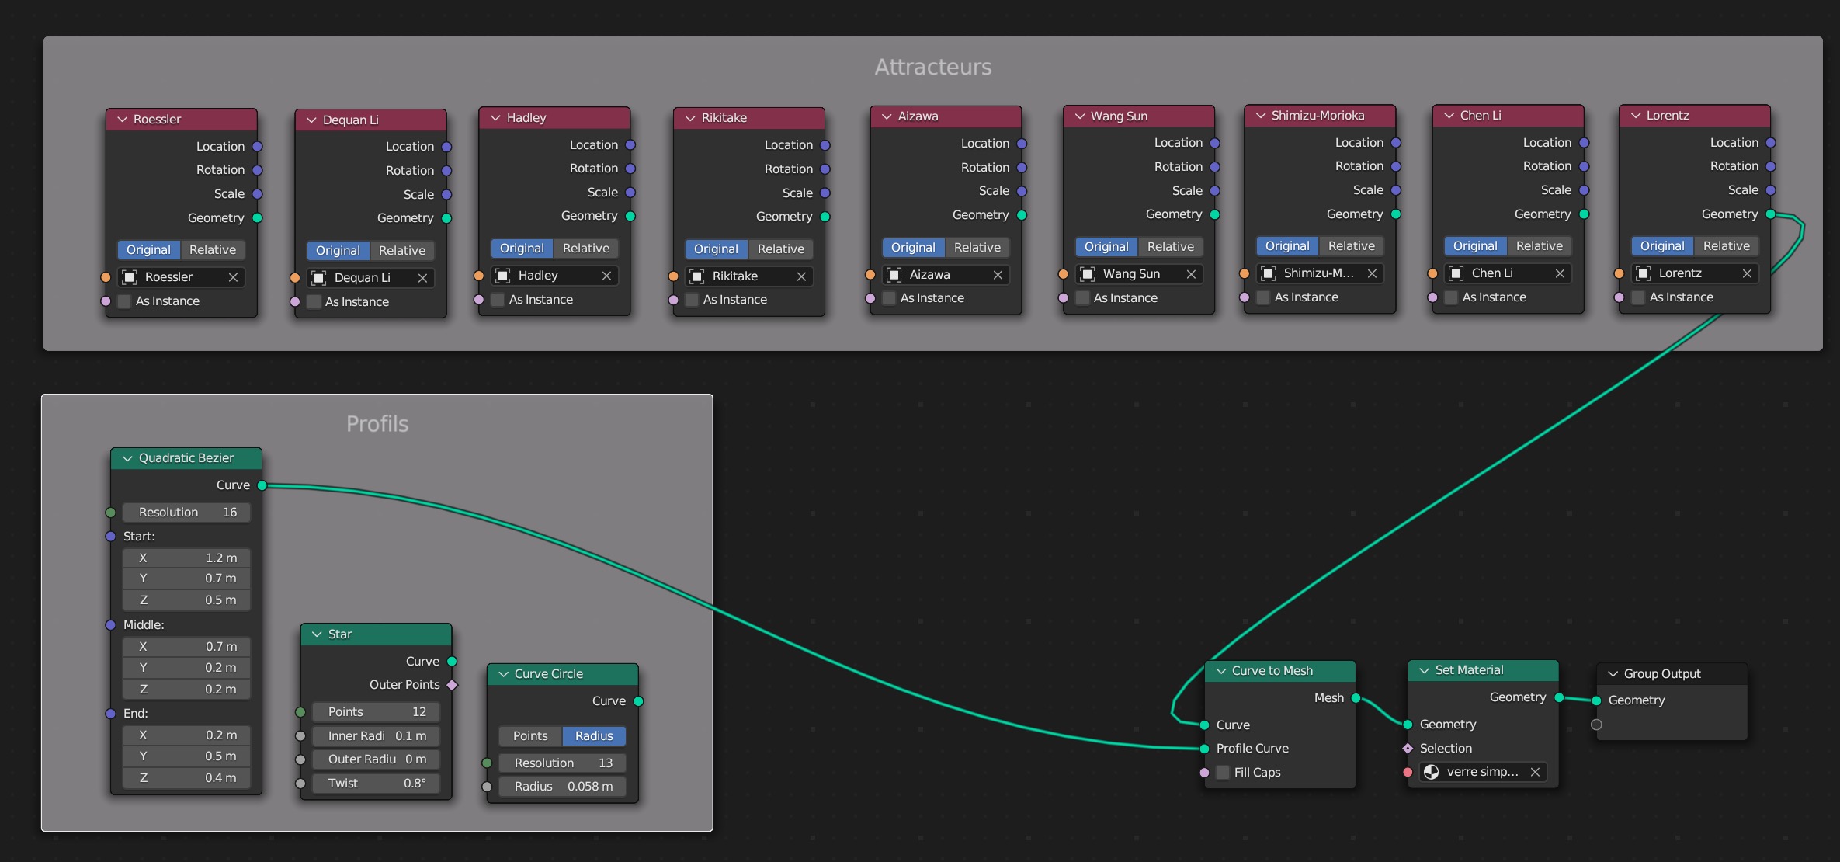1840x862 pixels.
Task: Select Original mode on Dequan Li node
Action: (x=338, y=251)
